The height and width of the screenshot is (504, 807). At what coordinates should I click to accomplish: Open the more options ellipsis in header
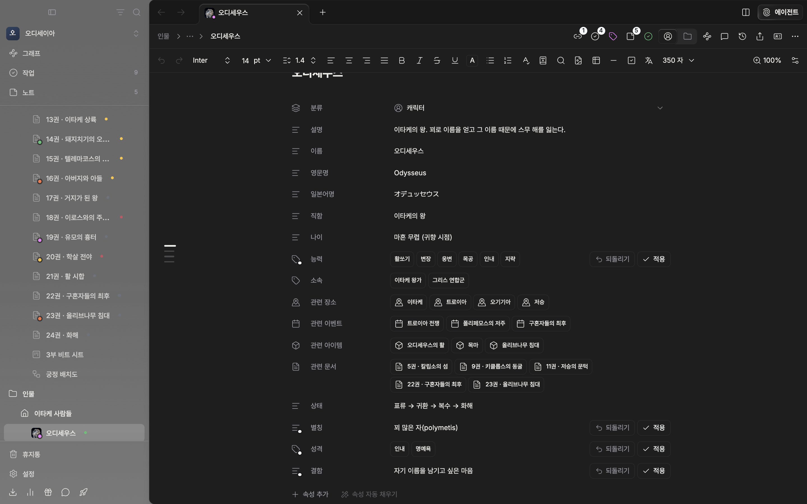click(x=795, y=36)
